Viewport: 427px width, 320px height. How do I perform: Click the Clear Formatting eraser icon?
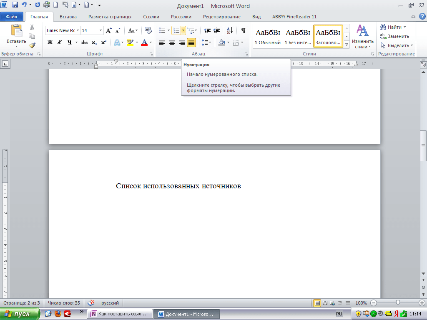[148, 30]
